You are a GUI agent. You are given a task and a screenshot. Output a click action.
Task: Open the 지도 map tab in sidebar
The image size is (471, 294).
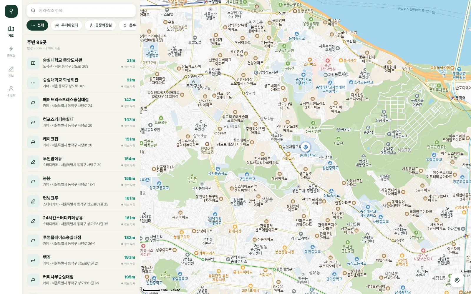(x=11, y=31)
